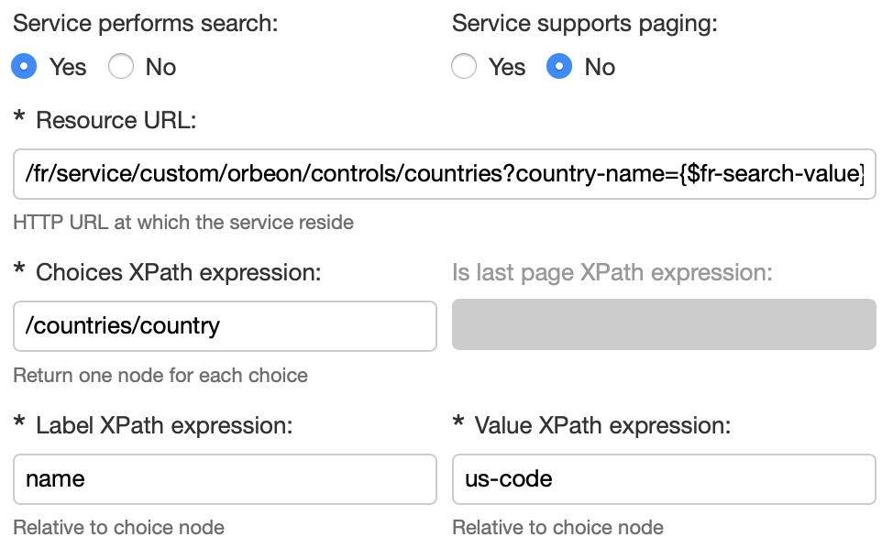Click the 'Service supports paging:' heading
The width and height of the screenshot is (893, 548).
[x=584, y=24]
